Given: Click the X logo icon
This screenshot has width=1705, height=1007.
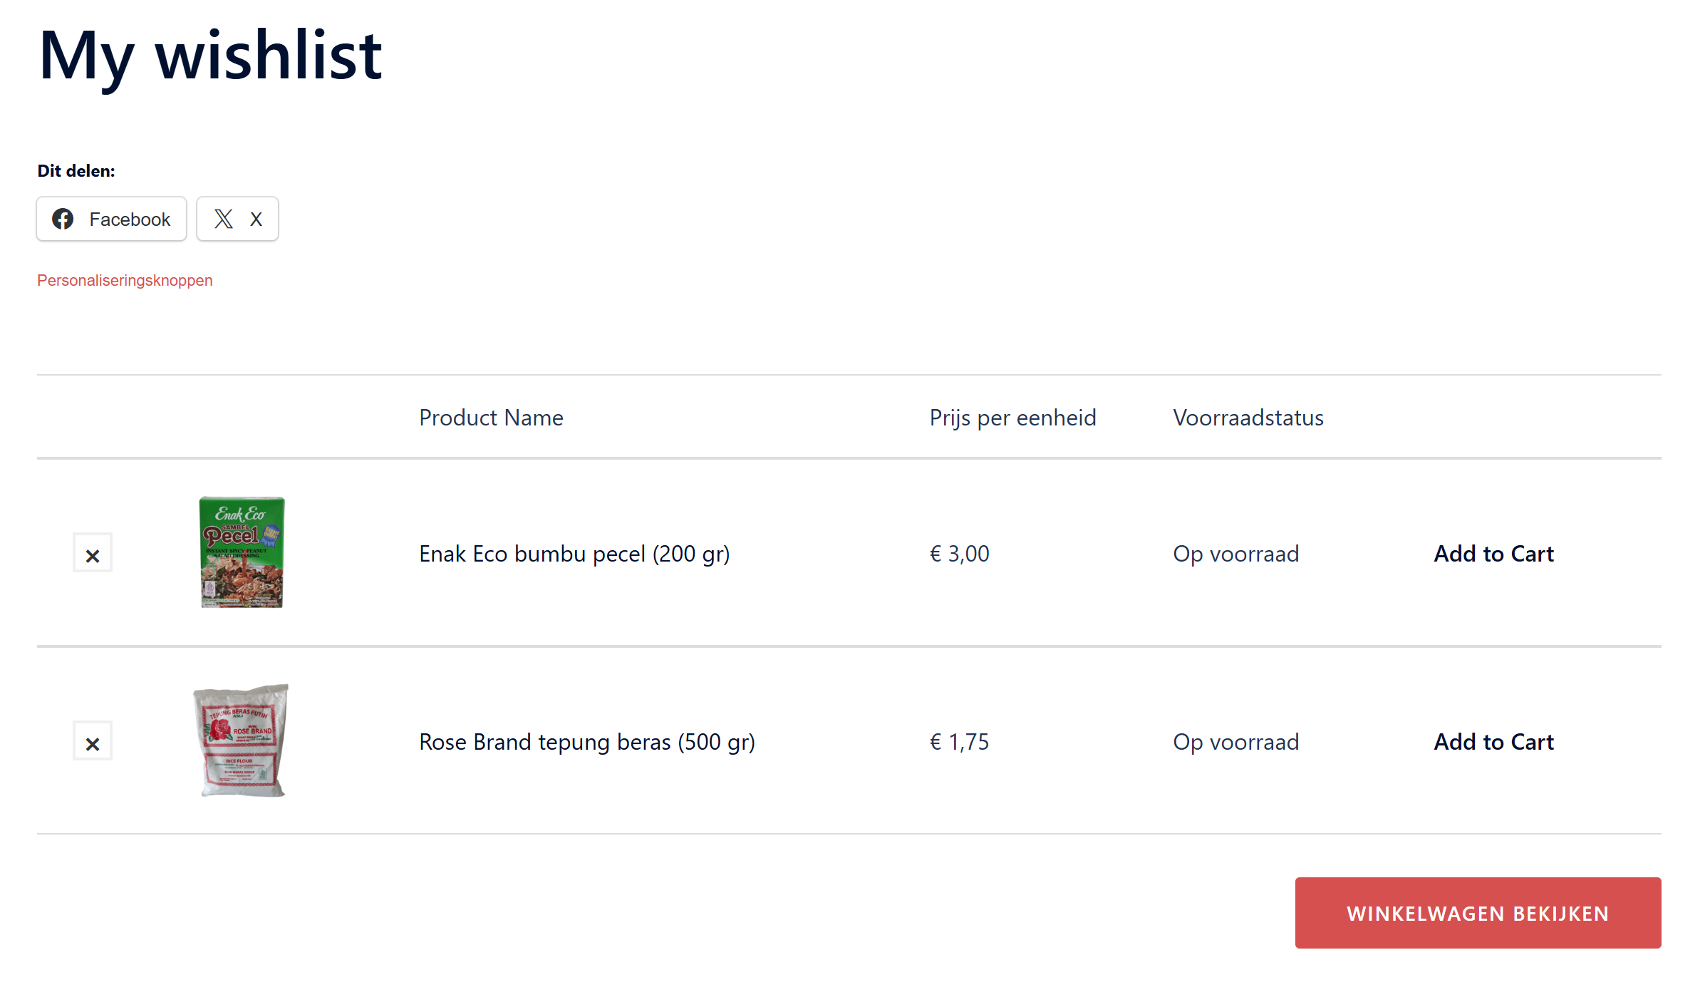Looking at the screenshot, I should tap(224, 219).
